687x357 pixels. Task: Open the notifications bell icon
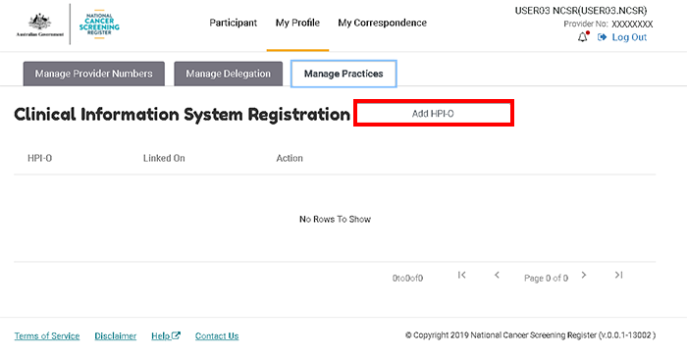tap(583, 37)
